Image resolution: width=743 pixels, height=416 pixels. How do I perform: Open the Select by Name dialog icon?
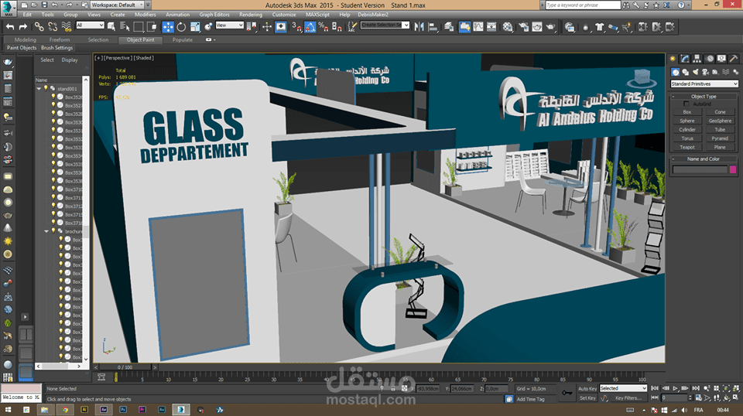point(125,27)
